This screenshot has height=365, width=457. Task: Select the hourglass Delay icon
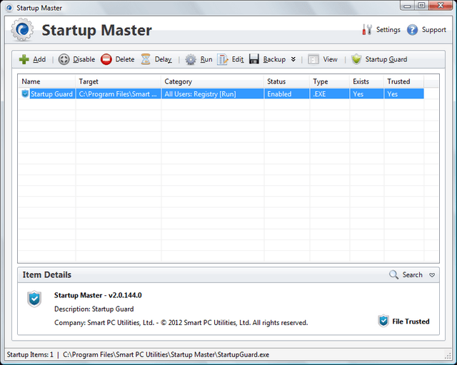click(x=146, y=60)
